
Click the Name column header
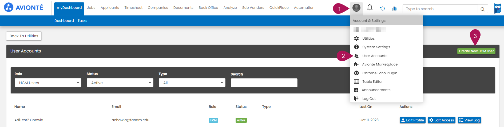tap(20, 106)
